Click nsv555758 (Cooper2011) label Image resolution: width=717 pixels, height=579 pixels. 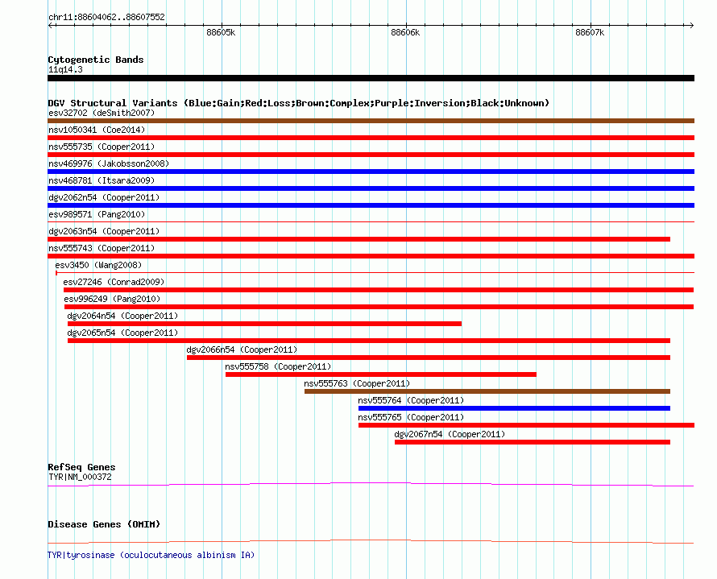click(278, 366)
